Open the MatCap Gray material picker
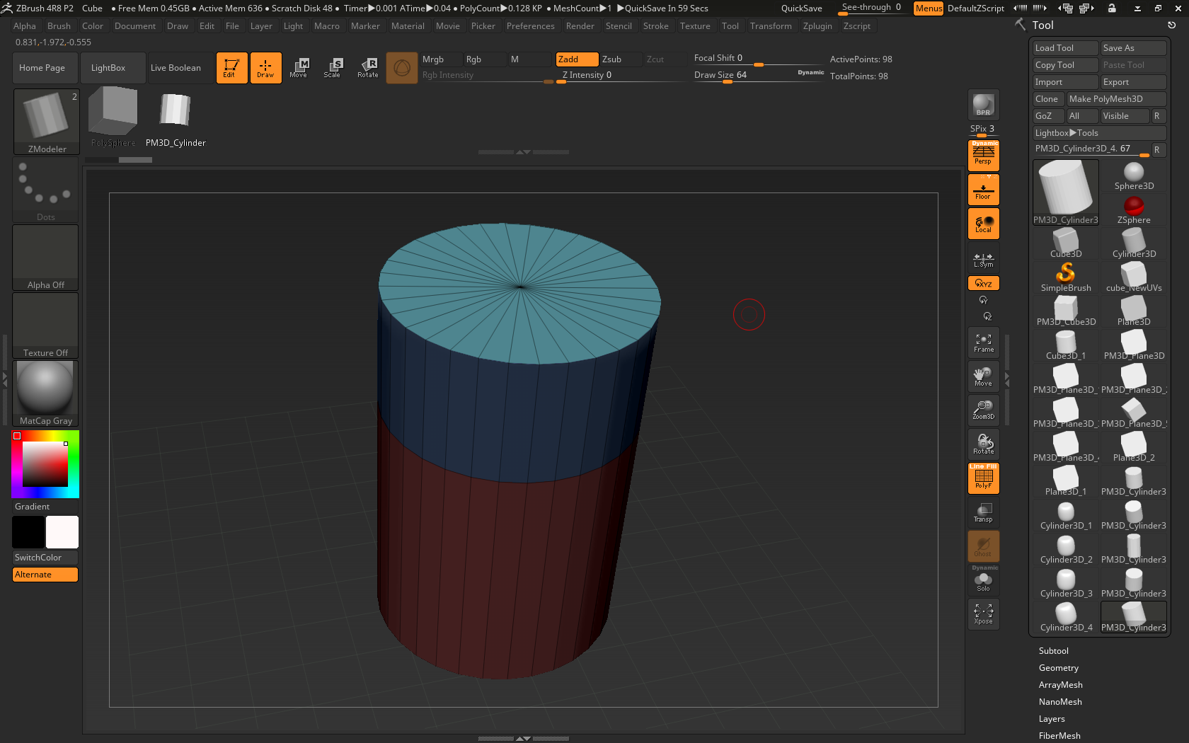The height and width of the screenshot is (743, 1189). [x=45, y=393]
